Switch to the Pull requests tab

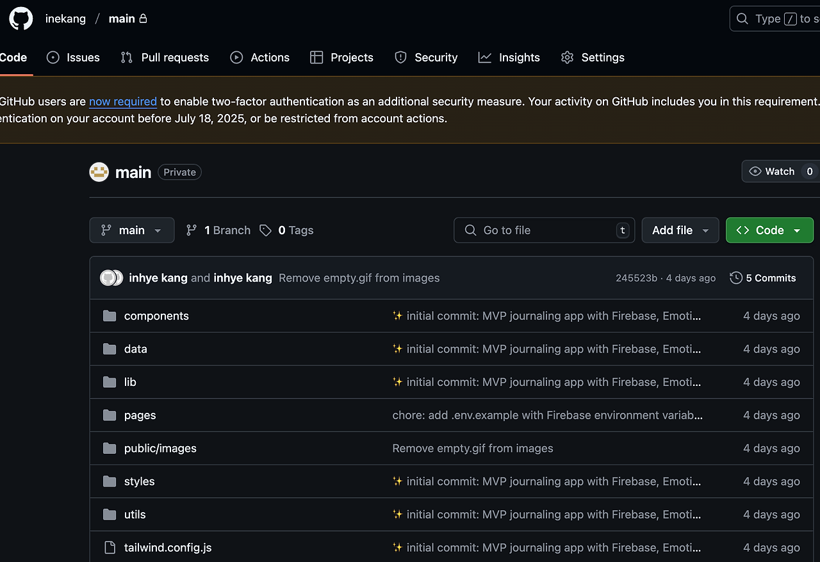point(165,58)
